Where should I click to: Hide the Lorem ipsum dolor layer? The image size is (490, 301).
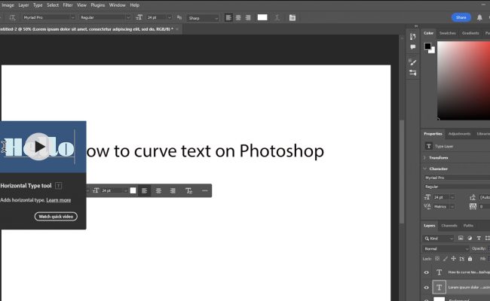426,287
